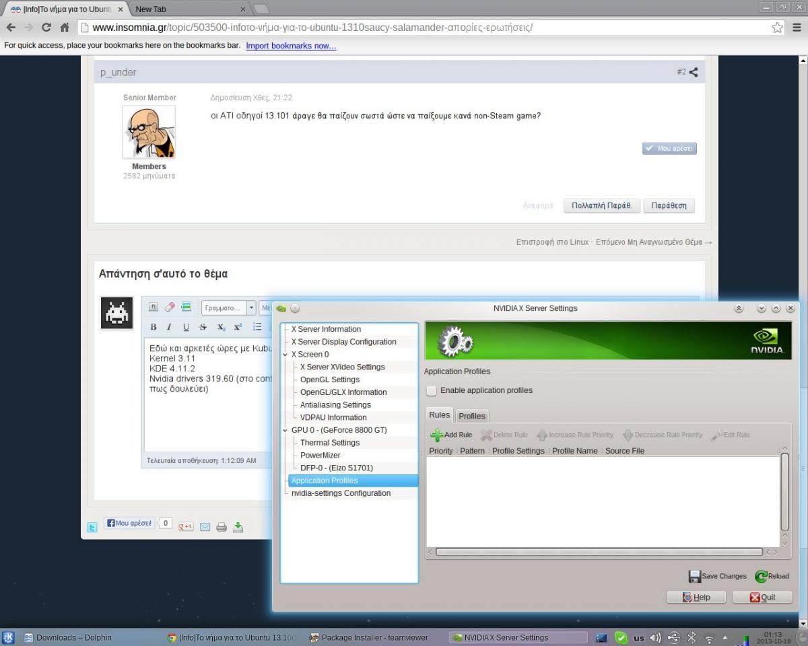Click the Edit Rule toolbar icon

716,435
